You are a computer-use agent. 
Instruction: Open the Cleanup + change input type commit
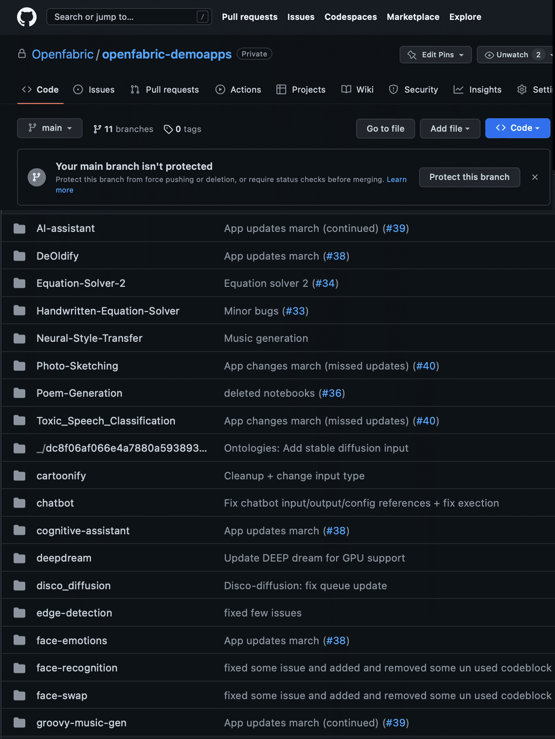tap(294, 475)
